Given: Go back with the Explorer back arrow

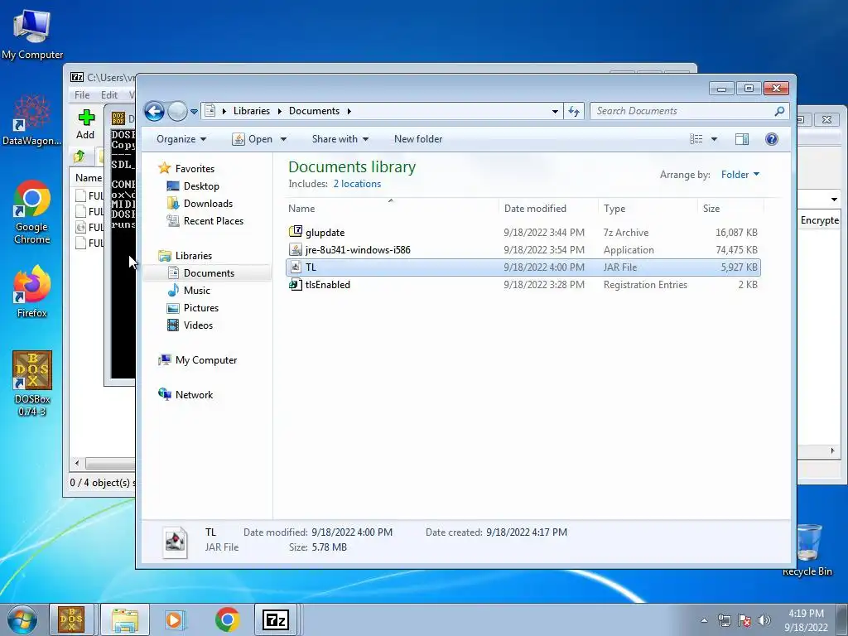Looking at the screenshot, I should coord(154,112).
